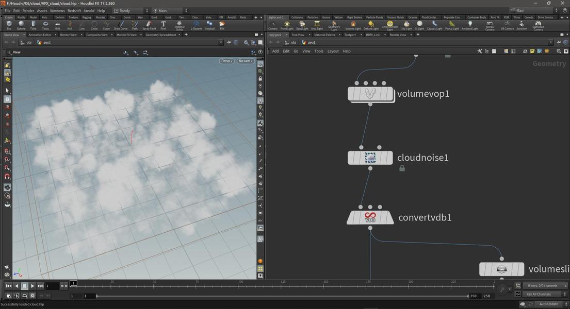
Task: Create a Point Light
Action: 287,25
